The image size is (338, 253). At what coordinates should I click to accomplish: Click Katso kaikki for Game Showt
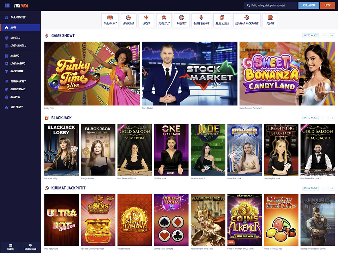click(x=310, y=36)
